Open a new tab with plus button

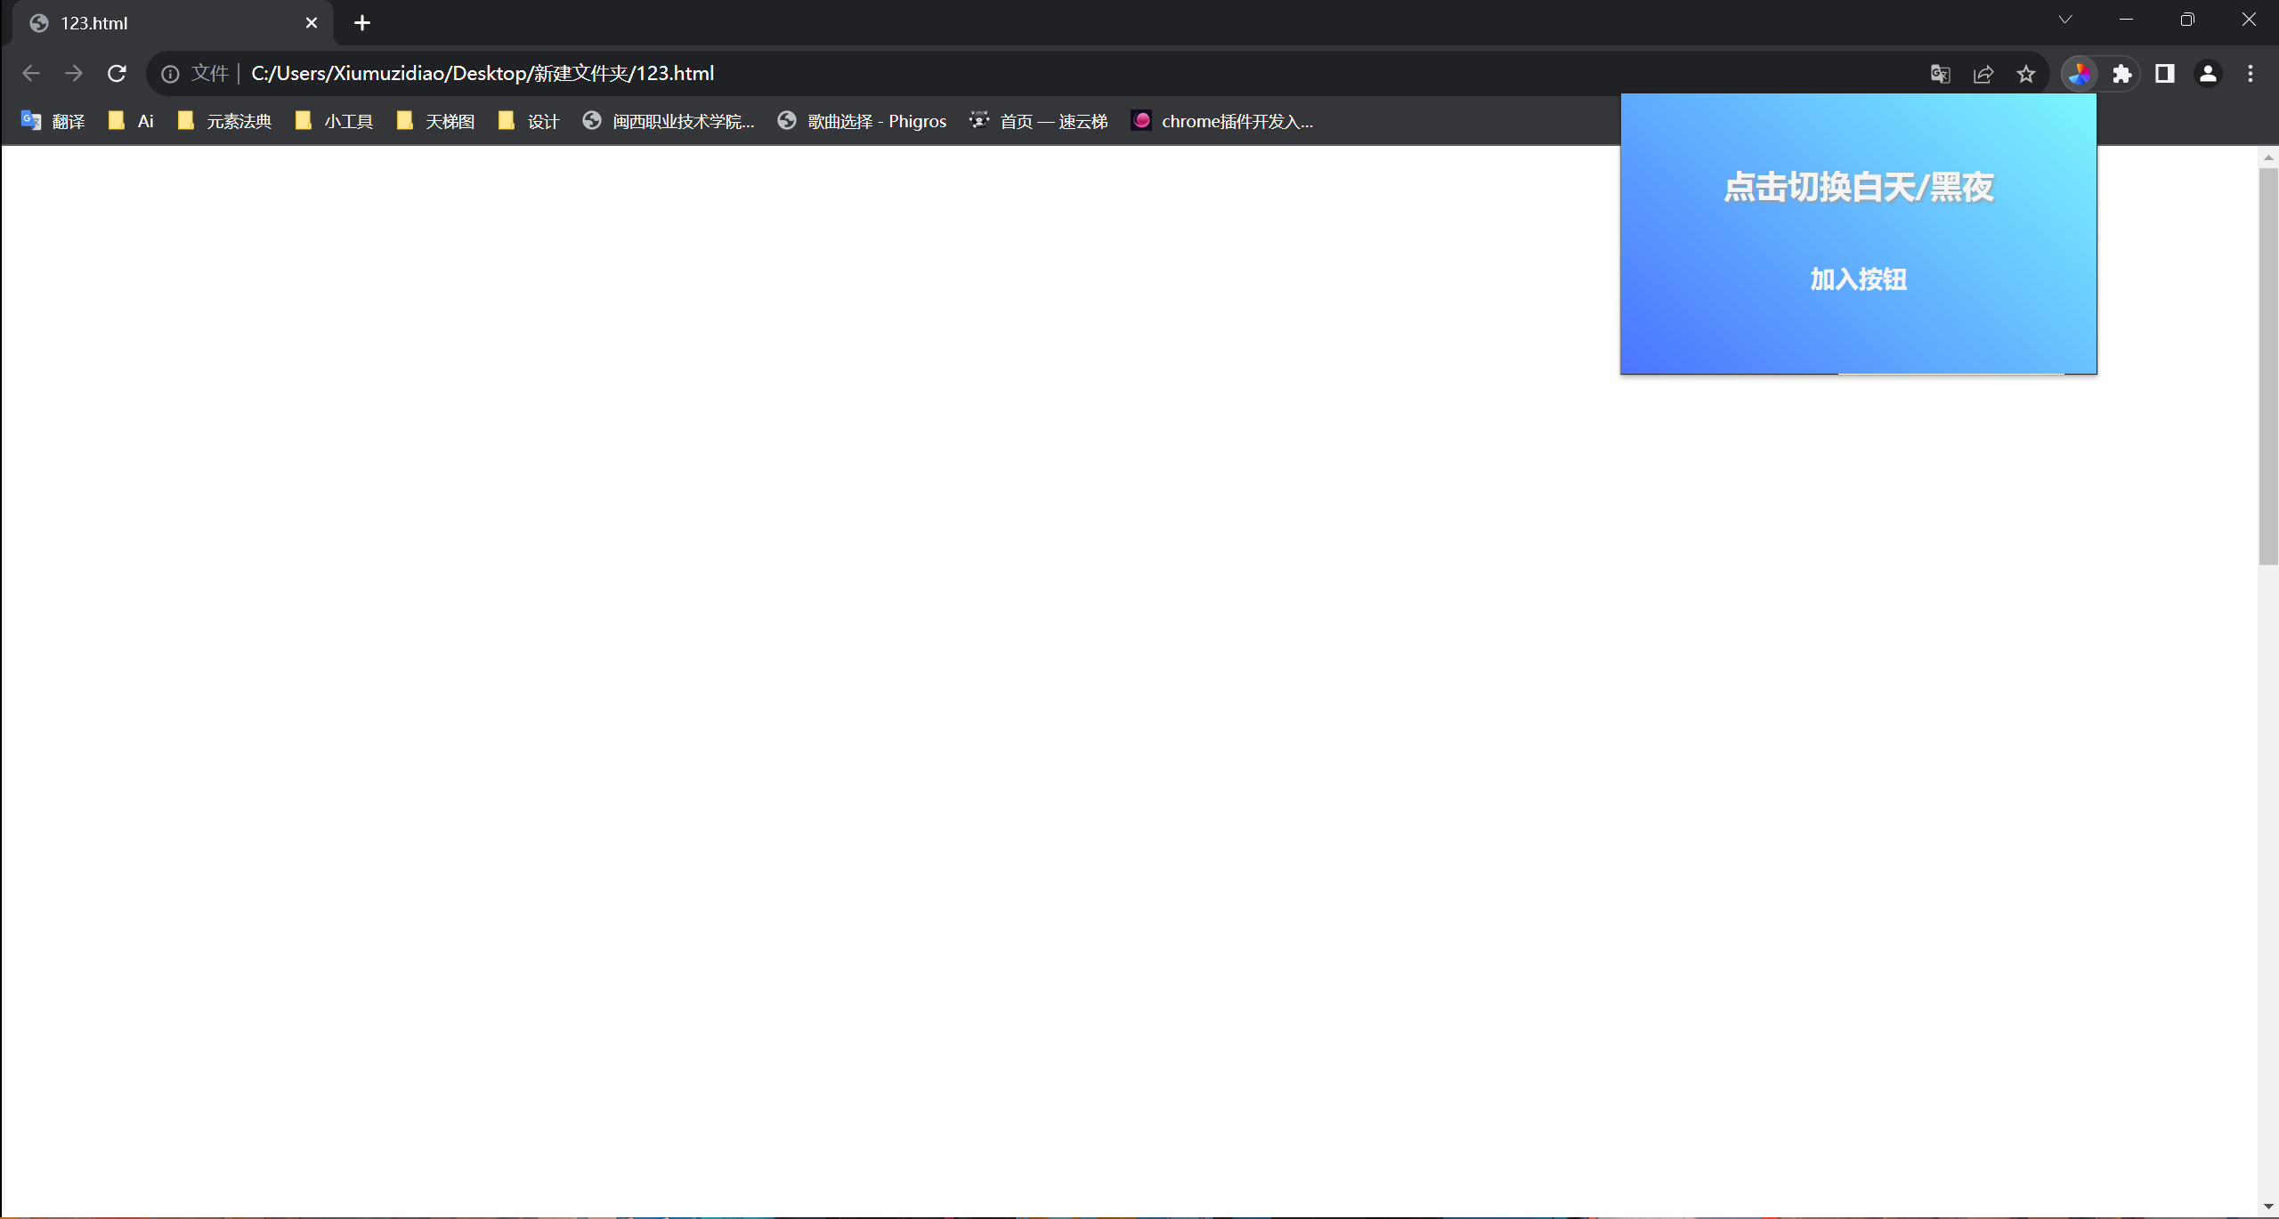[361, 23]
